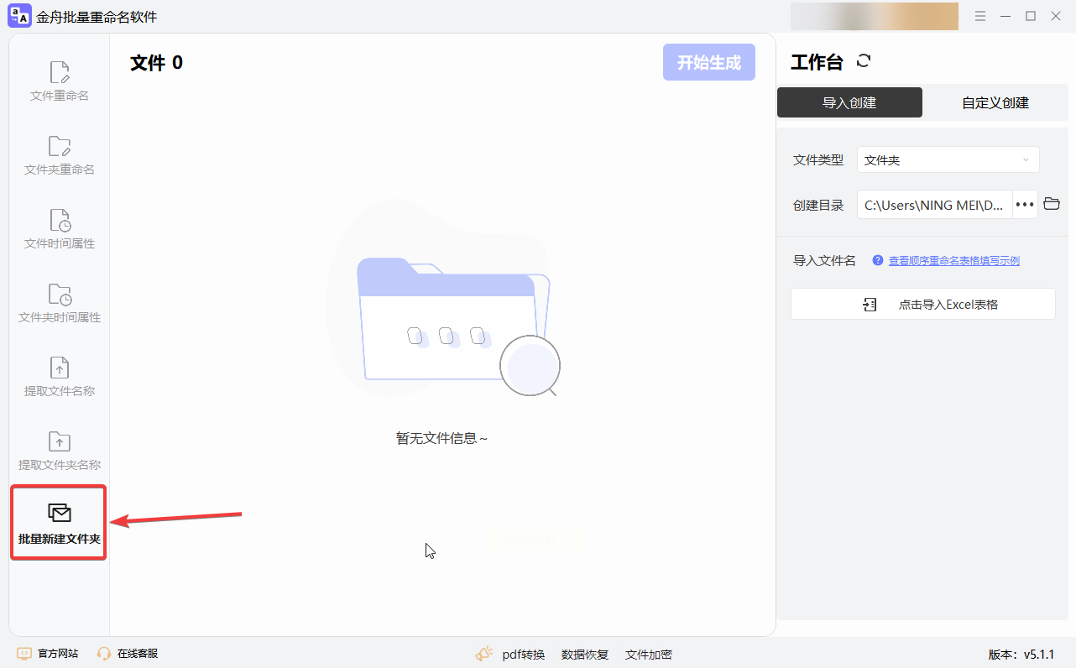Viewport: 1076px width, 668px height.
Task: Open the 数据恢复 link
Action: (x=585, y=655)
